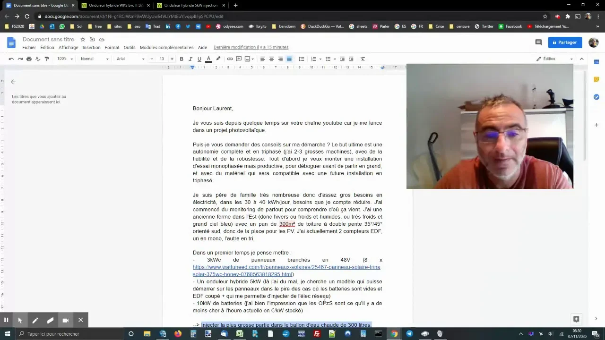Screen dimensions: 605x340
Task: Open the Format menu
Action: click(x=112, y=48)
